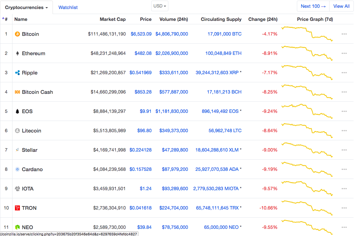Click Litecoin's market cap $5,513,805,989
The width and height of the screenshot is (356, 236).
[109, 131]
